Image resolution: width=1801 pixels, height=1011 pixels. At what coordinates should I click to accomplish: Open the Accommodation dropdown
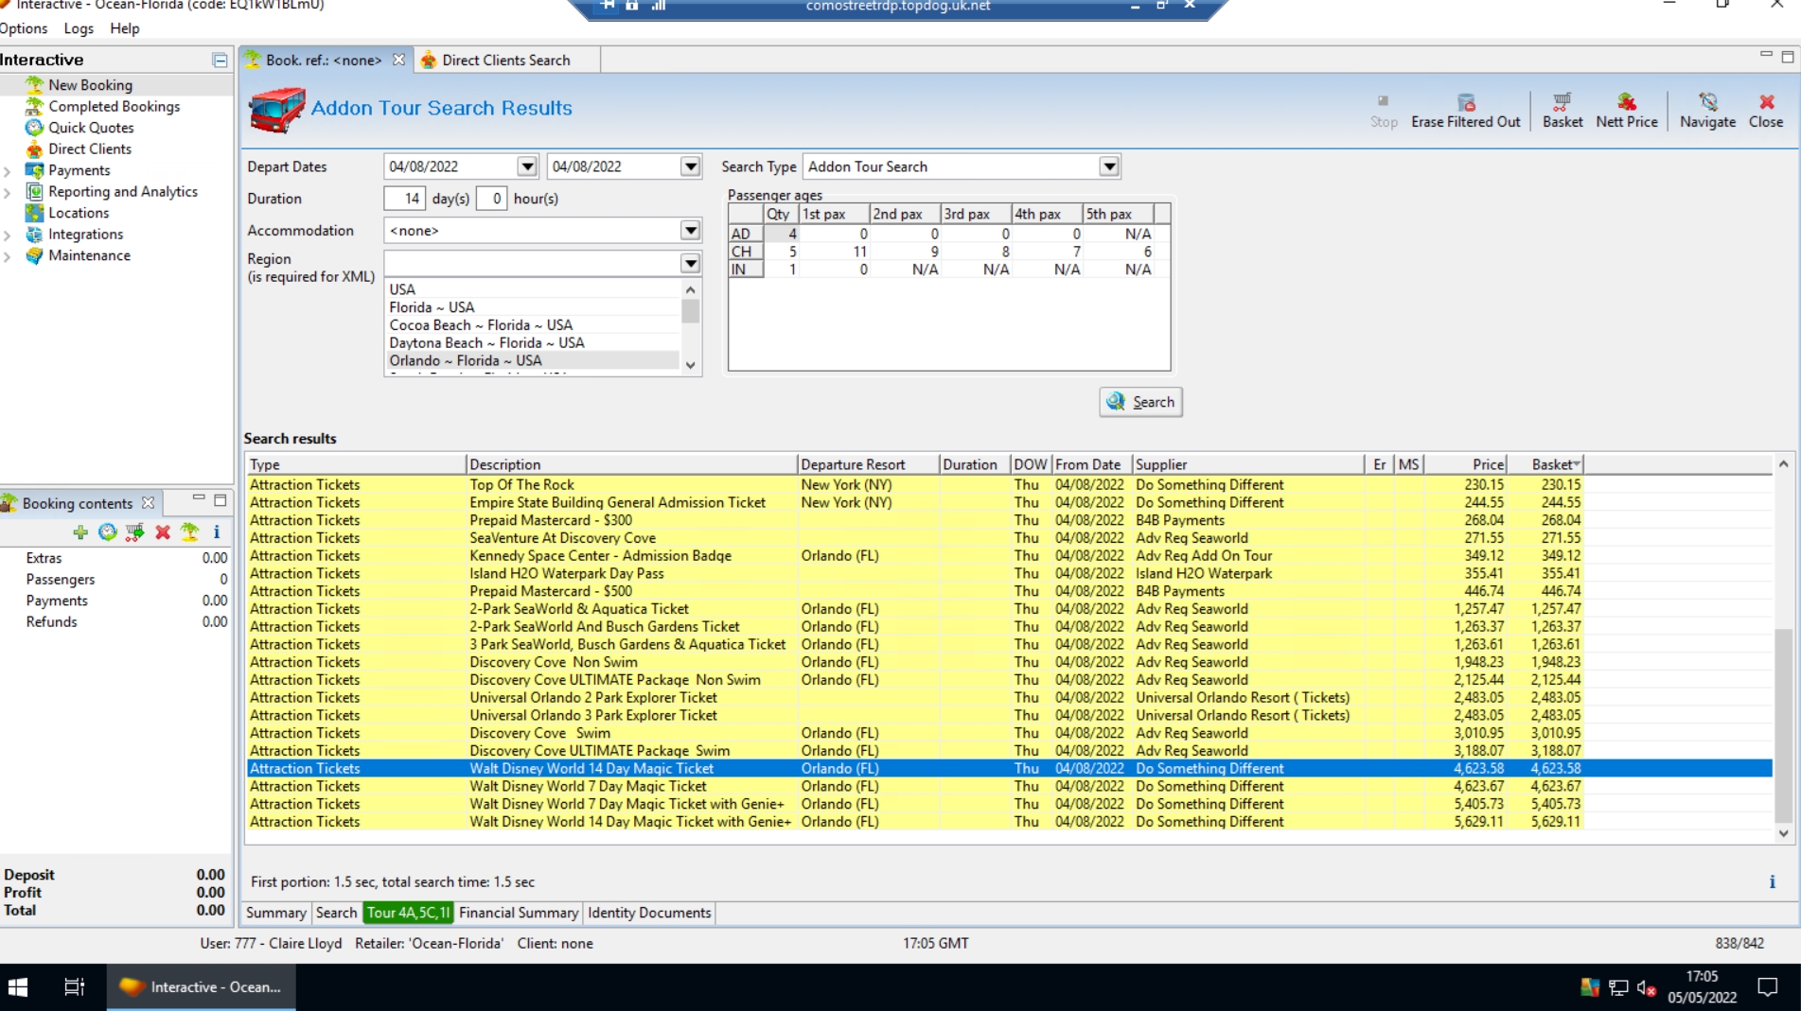coord(690,231)
